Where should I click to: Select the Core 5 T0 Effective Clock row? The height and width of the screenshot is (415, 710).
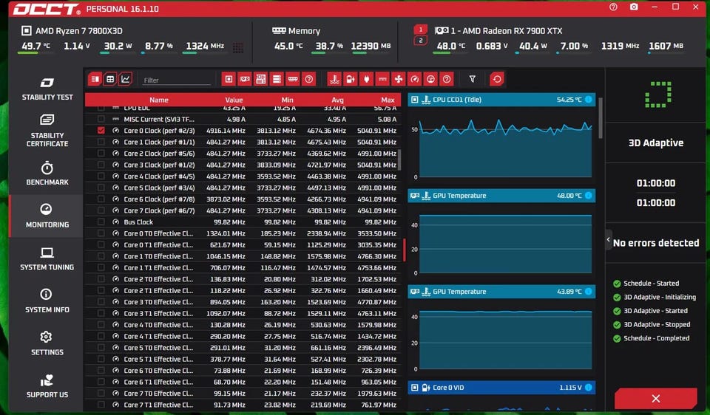(243, 348)
